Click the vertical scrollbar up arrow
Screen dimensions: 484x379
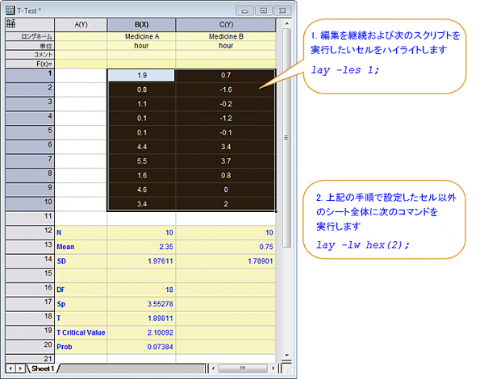286,23
